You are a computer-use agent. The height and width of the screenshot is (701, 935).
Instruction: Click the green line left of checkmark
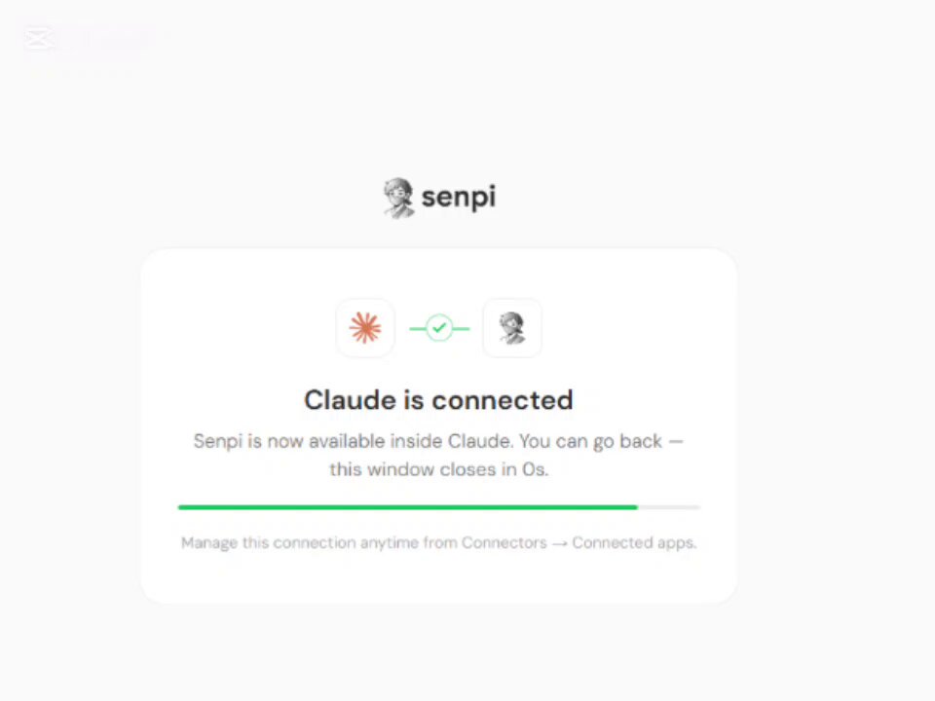click(x=418, y=328)
